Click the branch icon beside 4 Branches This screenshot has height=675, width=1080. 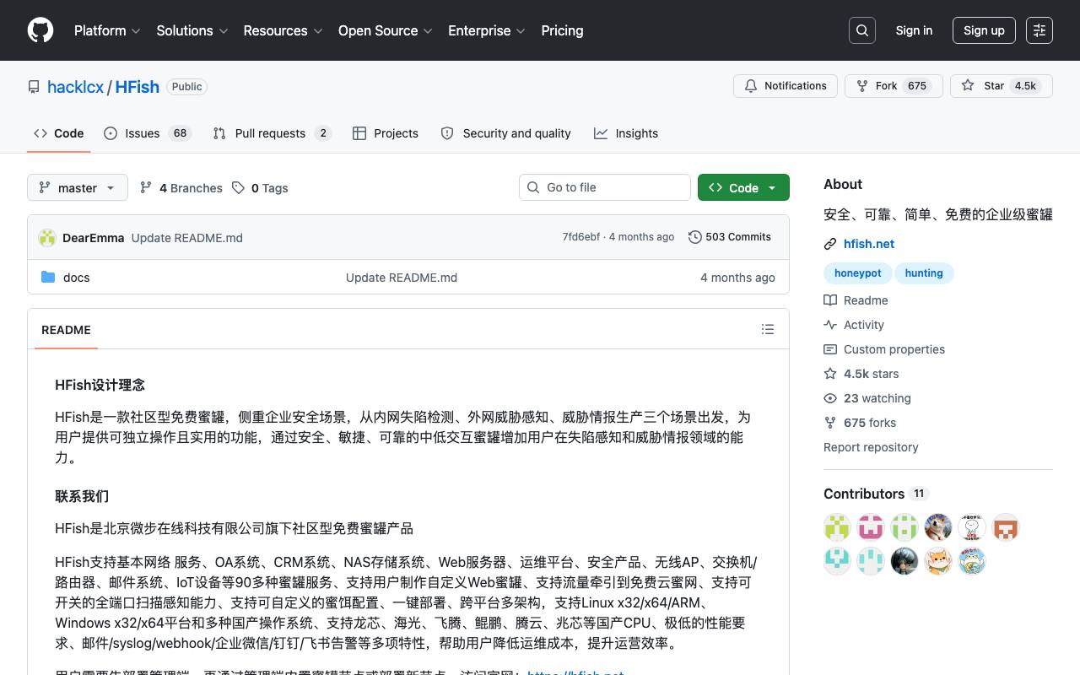click(146, 187)
